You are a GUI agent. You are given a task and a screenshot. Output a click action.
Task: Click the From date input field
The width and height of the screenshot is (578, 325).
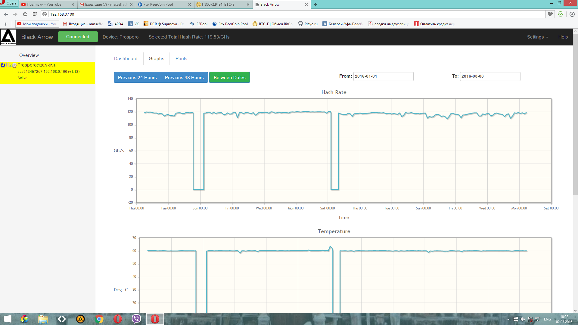click(383, 76)
